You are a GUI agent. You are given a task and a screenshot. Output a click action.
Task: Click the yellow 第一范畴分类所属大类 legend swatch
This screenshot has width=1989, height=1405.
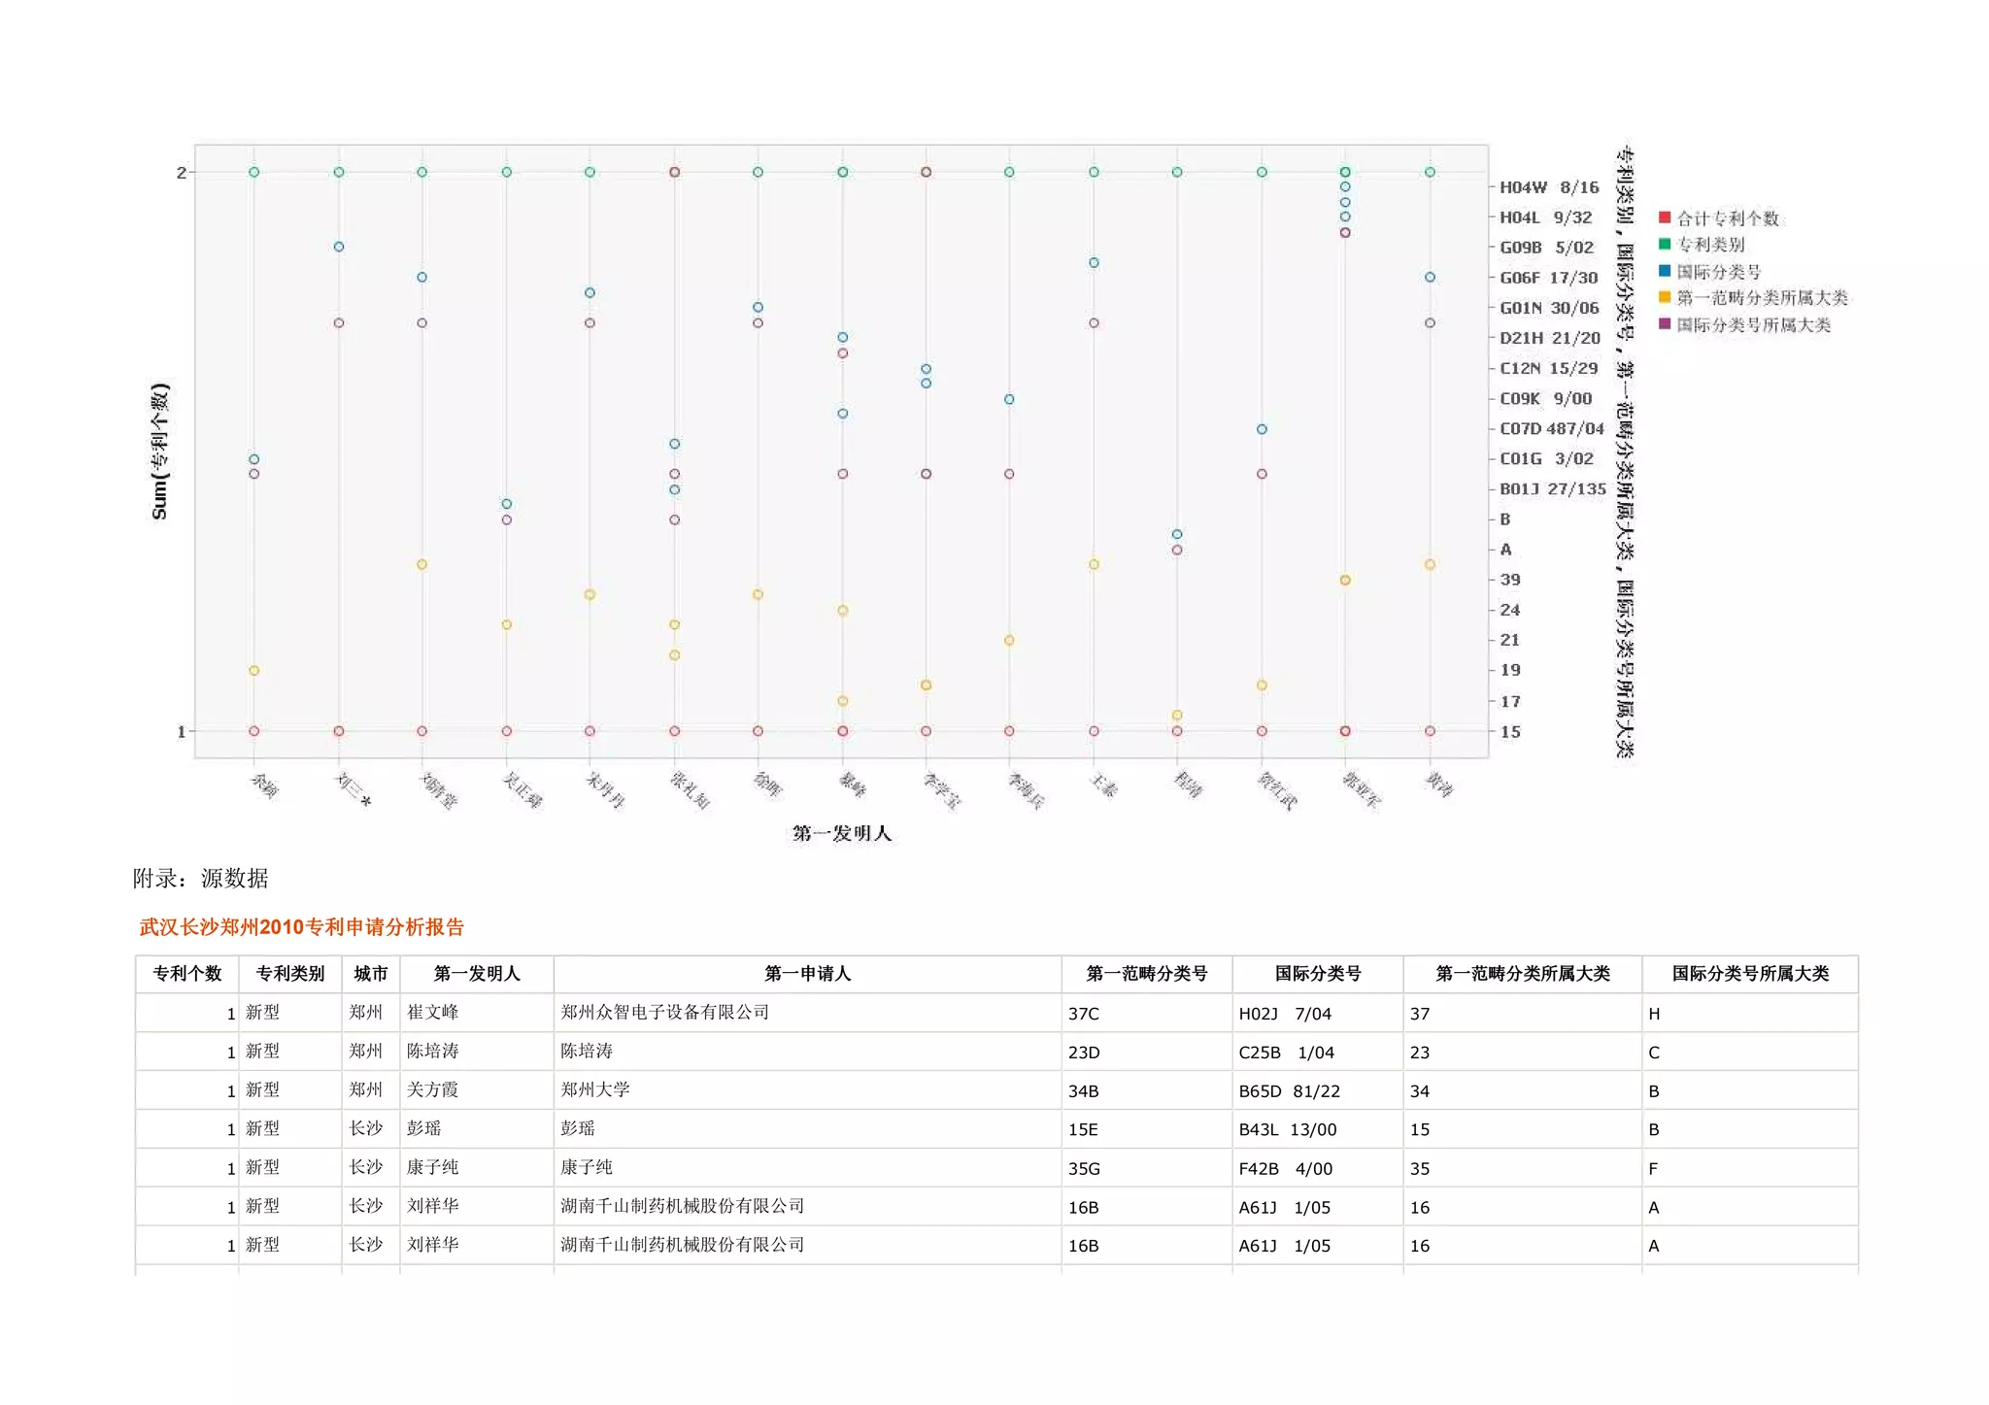tap(1664, 297)
